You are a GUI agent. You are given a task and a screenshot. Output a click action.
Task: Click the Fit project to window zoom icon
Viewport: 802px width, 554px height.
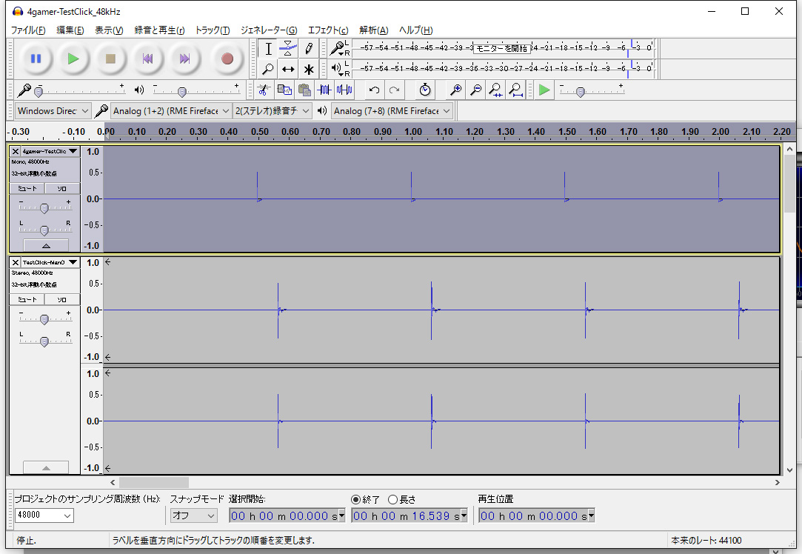516,90
